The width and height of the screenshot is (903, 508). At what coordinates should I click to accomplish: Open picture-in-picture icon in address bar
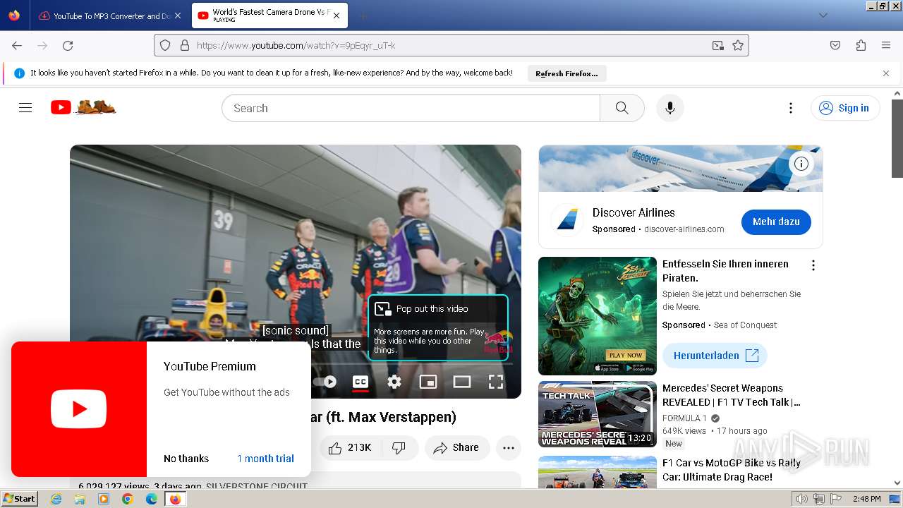point(717,45)
